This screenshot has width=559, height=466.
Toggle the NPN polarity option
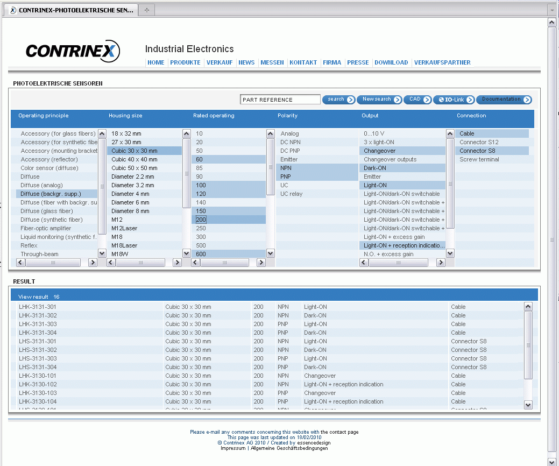point(286,168)
